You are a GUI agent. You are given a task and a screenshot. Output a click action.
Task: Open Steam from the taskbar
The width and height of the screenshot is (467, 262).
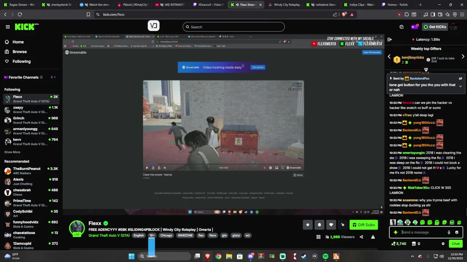click(x=304, y=256)
